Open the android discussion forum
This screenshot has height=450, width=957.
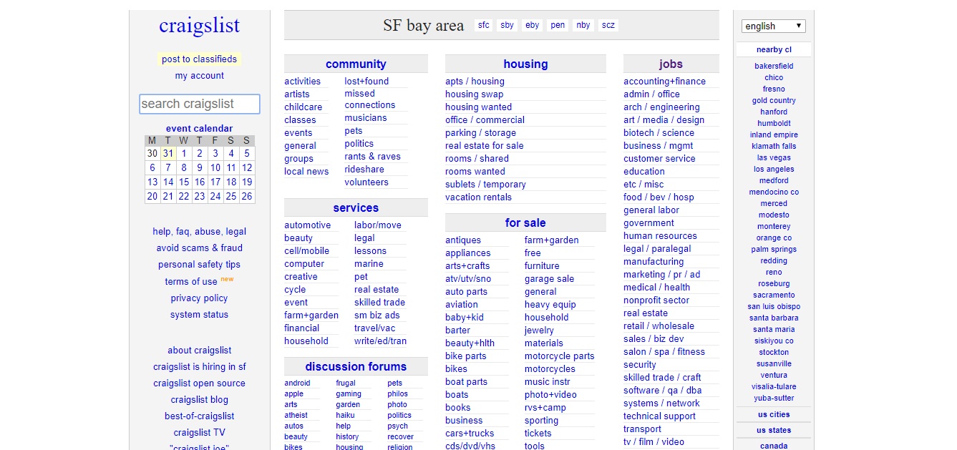coord(297,383)
